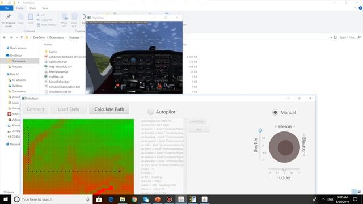Image resolution: width=363 pixels, height=204 pixels.
Task: Select the Application.jar file
Action: click(x=58, y=62)
